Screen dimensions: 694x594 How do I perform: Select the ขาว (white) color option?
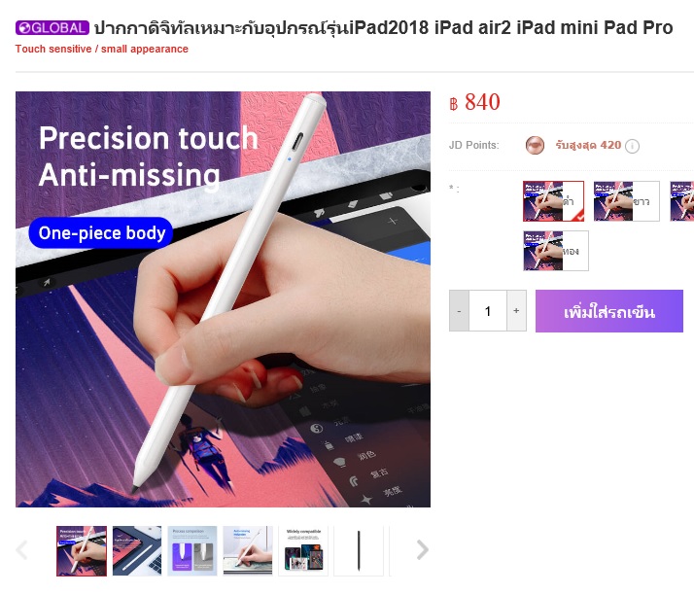(626, 201)
